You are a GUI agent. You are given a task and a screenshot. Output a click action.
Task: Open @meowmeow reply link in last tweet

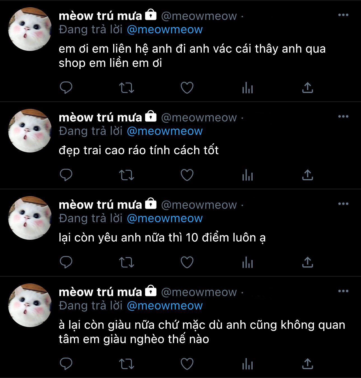tap(165, 306)
